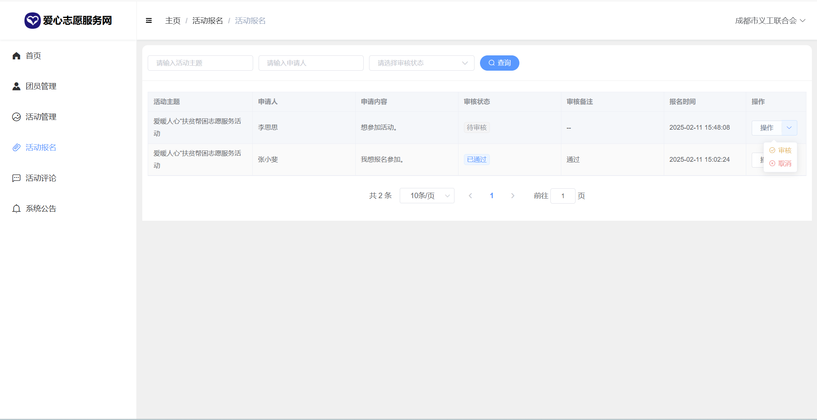
Task: Toggle the arrow on 李思思's 操作 button
Action: [789, 128]
